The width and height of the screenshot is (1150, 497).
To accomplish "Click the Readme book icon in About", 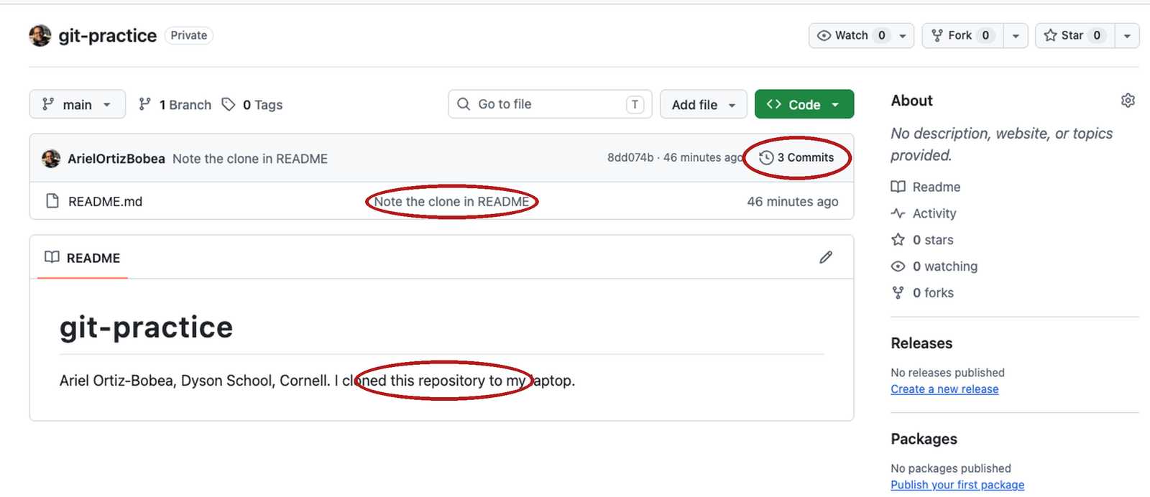I will 898,187.
